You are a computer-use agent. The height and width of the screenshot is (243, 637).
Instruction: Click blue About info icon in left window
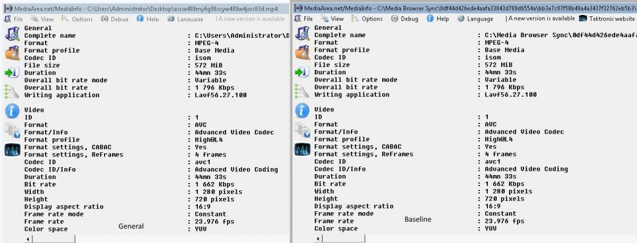click(12, 111)
